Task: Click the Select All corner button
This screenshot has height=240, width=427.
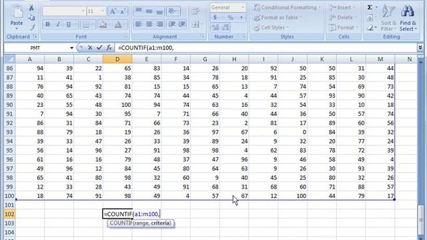Action: click(9, 59)
